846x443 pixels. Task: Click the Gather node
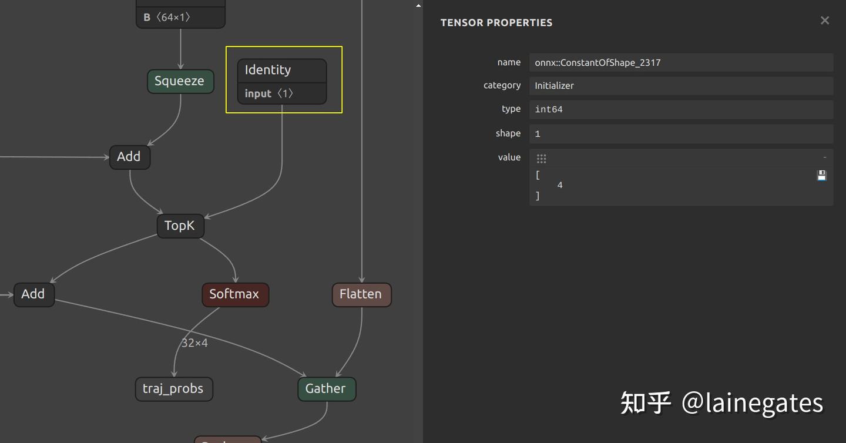point(327,388)
